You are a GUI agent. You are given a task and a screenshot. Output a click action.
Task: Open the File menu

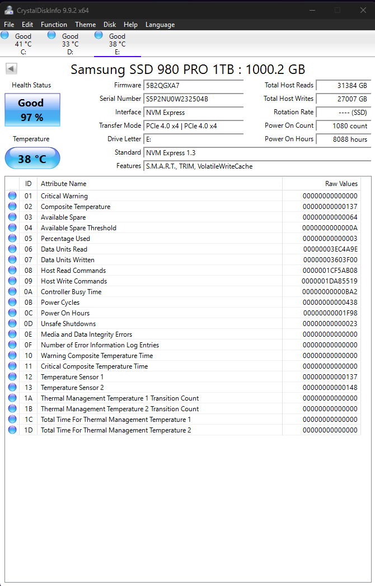pos(9,25)
